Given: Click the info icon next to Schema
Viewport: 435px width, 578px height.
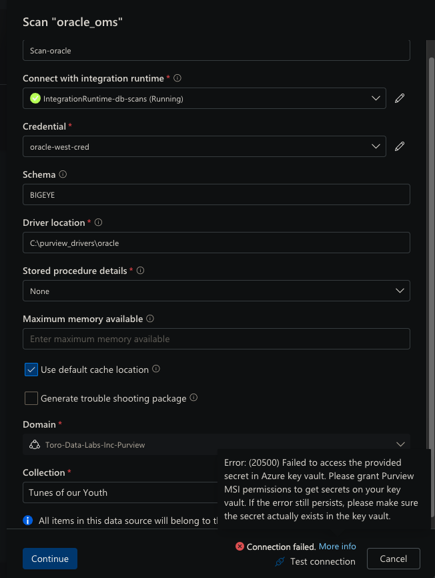Looking at the screenshot, I should pyautogui.click(x=61, y=174).
